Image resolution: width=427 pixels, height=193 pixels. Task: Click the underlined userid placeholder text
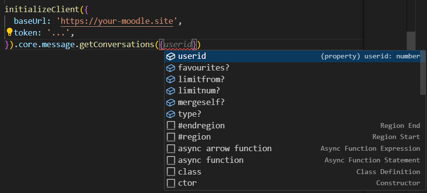coord(178,44)
